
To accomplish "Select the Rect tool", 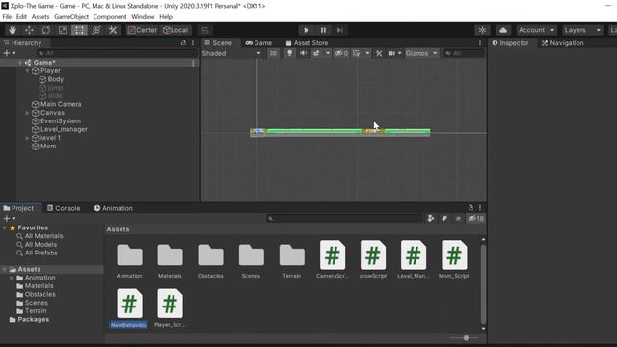I will [79, 30].
